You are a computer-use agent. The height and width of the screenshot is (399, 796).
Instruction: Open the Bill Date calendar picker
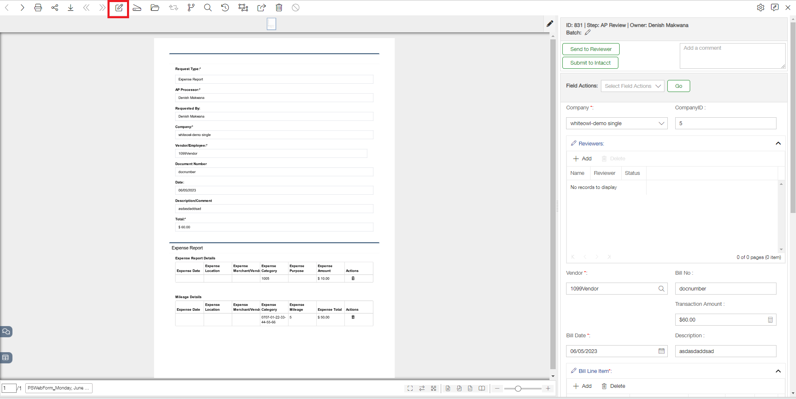coord(662,351)
